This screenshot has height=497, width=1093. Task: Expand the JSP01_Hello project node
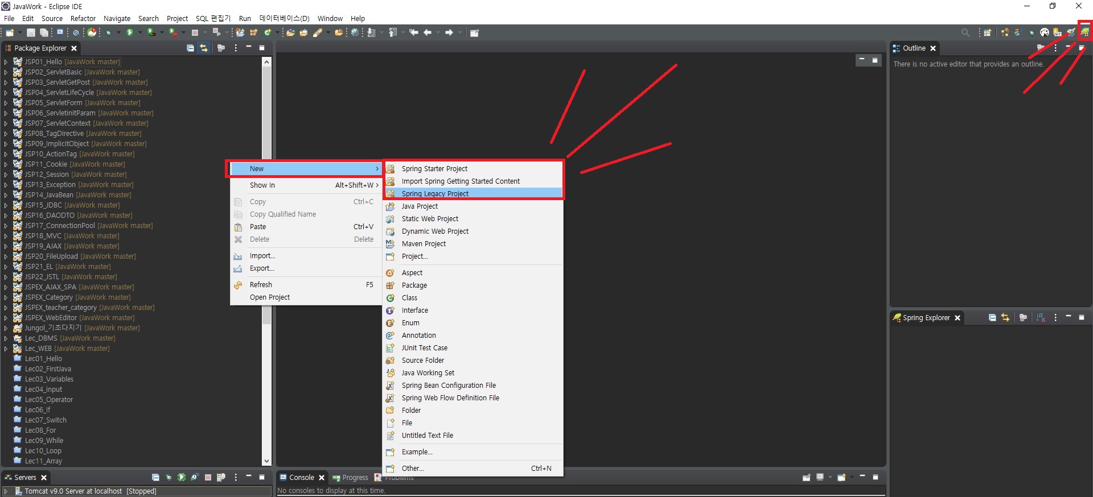(6, 62)
